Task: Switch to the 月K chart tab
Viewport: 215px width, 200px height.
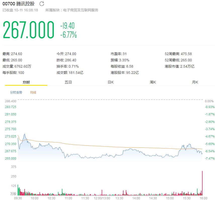Action: pyautogui.click(x=195, y=82)
